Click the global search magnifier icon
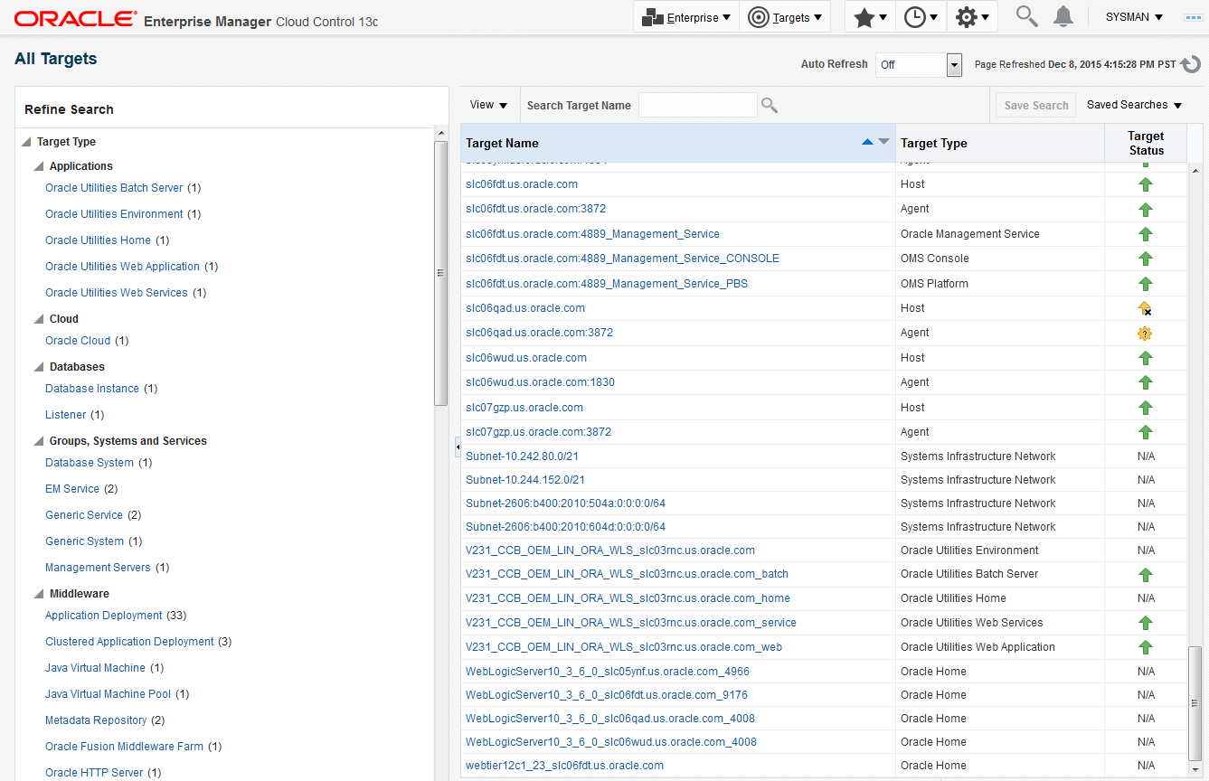 point(1026,16)
